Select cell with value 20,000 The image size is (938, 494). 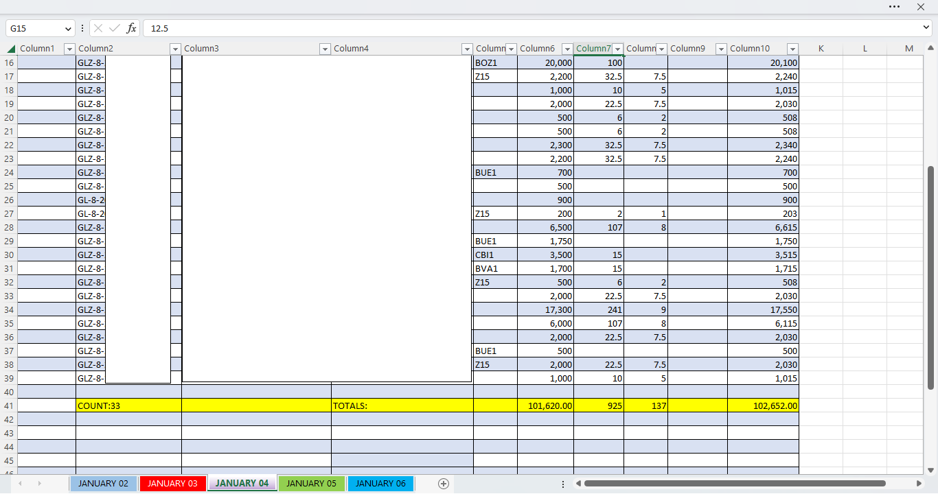pyautogui.click(x=545, y=62)
